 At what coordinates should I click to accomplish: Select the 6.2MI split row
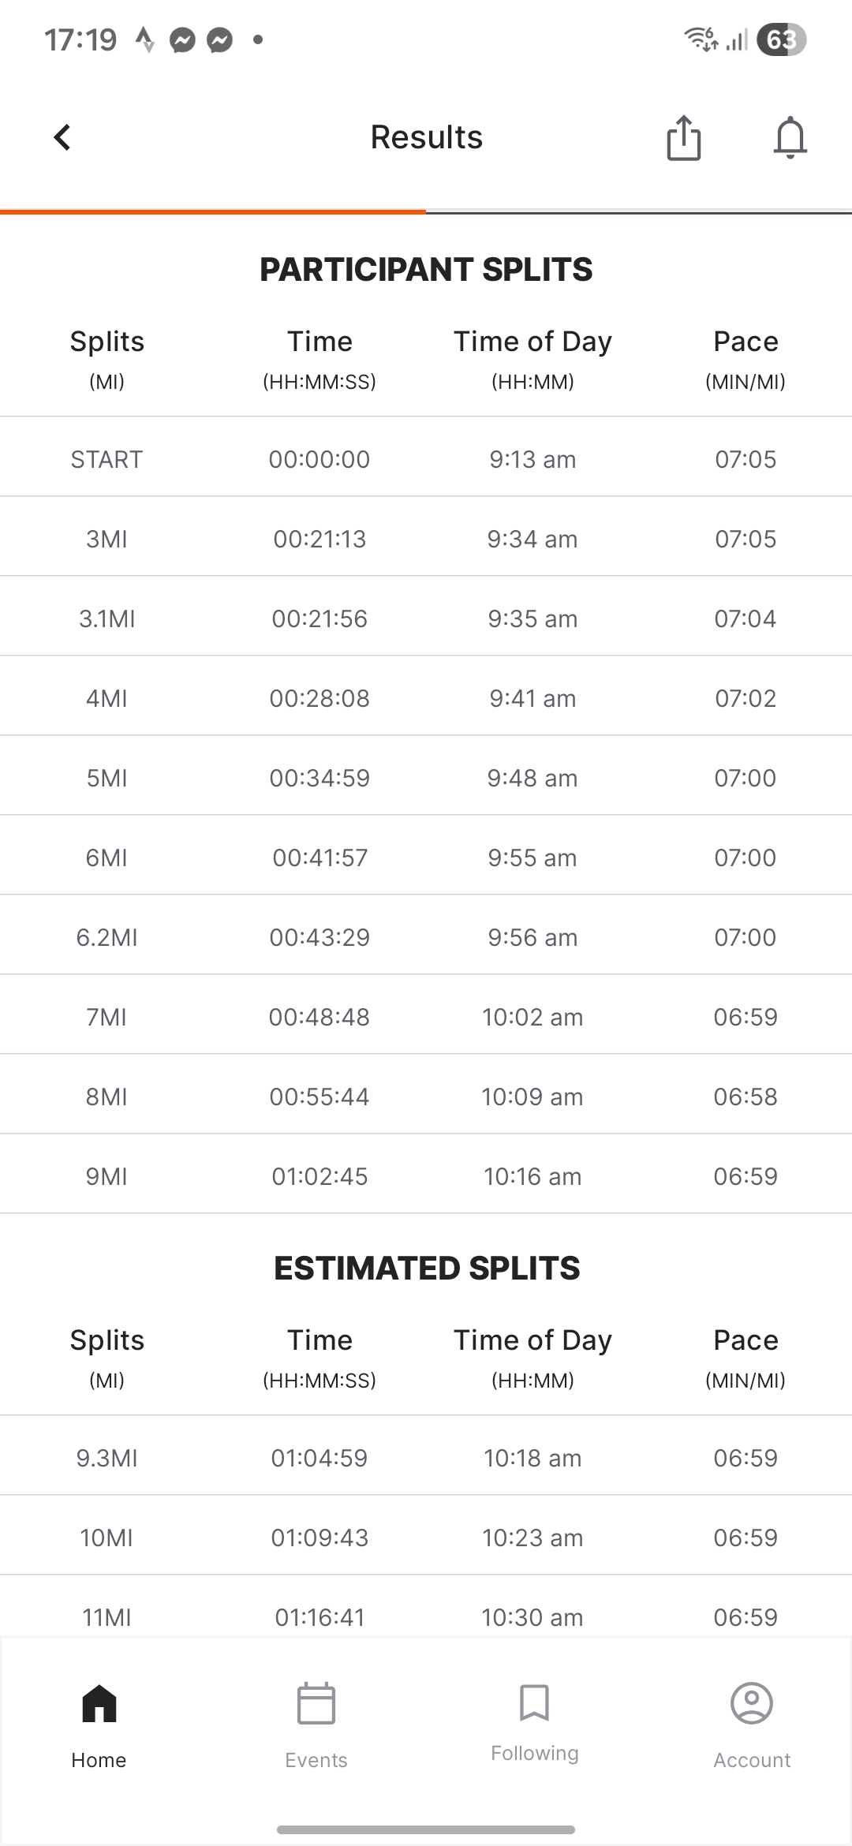tap(426, 937)
